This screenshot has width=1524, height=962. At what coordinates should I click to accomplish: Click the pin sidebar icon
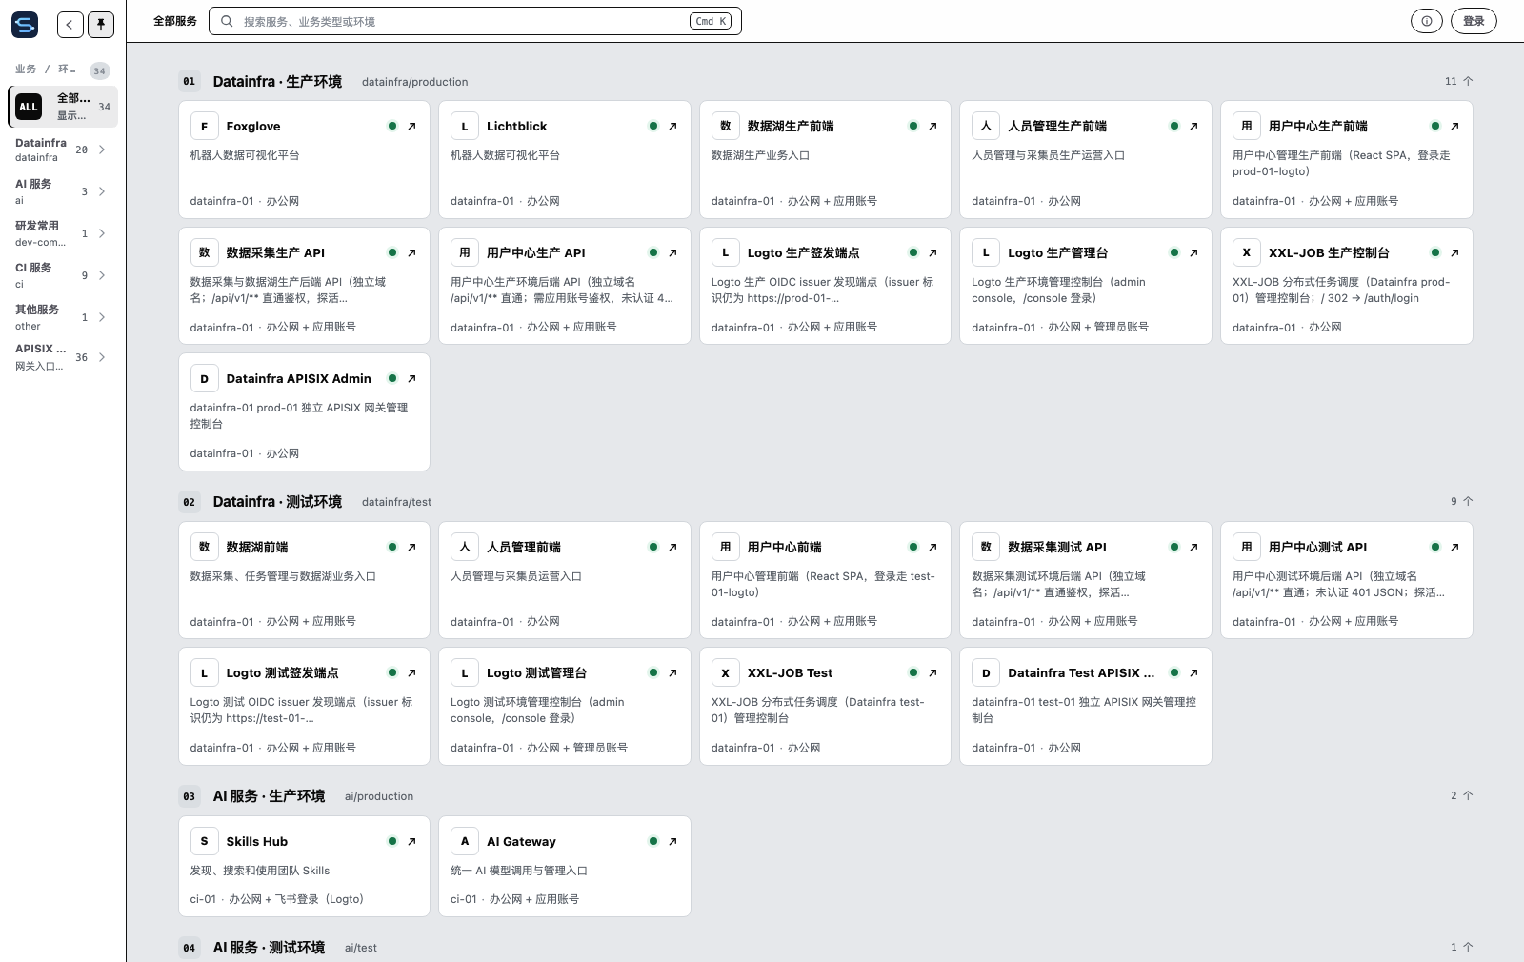tap(101, 24)
